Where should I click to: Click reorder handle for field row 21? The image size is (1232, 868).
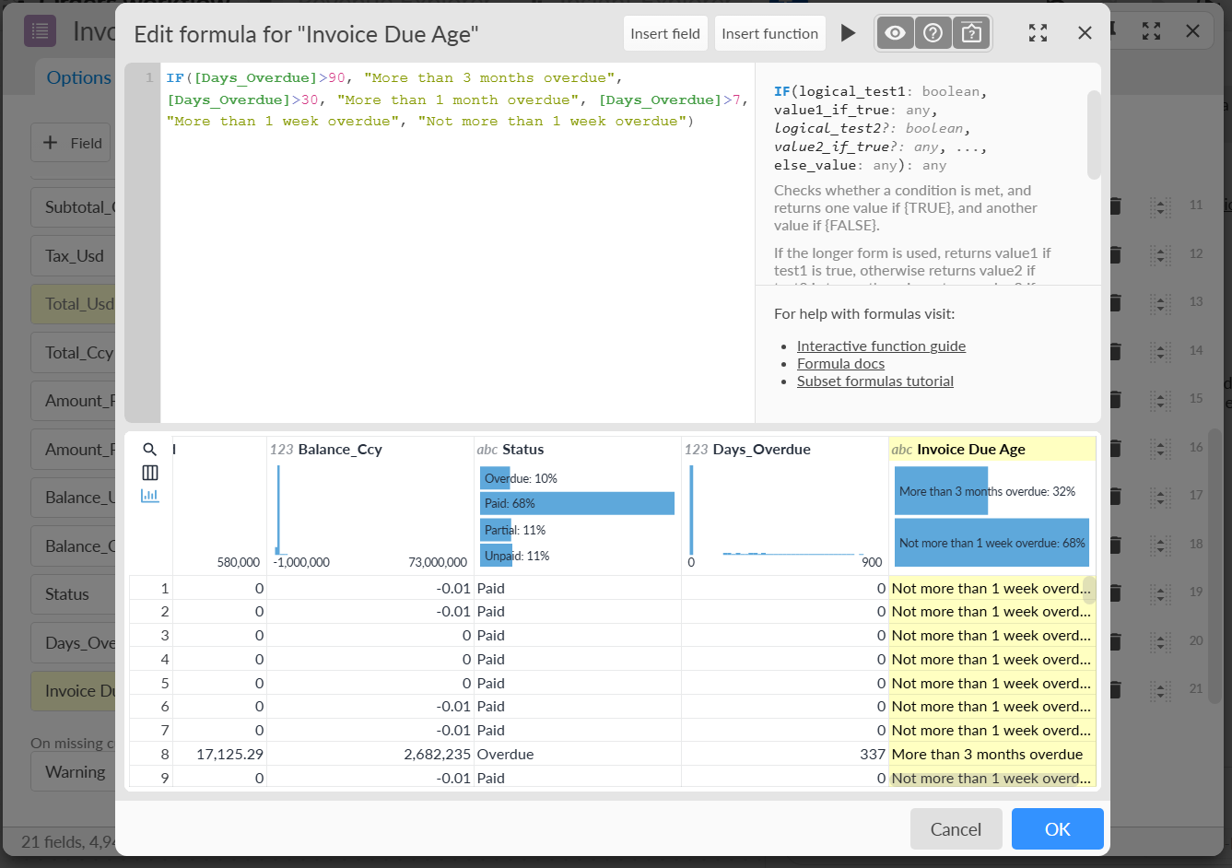(1161, 689)
